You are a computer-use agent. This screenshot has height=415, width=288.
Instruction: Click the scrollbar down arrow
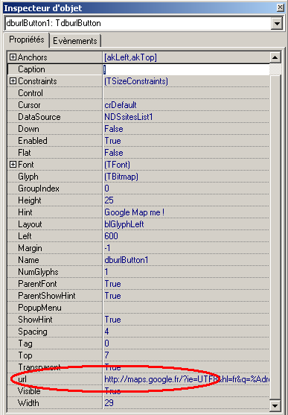click(275, 405)
